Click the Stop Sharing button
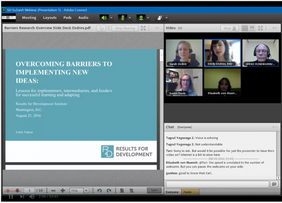Viewport: 282px width, 203px height. (124, 28)
